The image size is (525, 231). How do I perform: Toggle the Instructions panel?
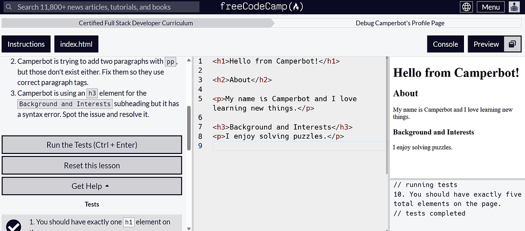(x=26, y=44)
